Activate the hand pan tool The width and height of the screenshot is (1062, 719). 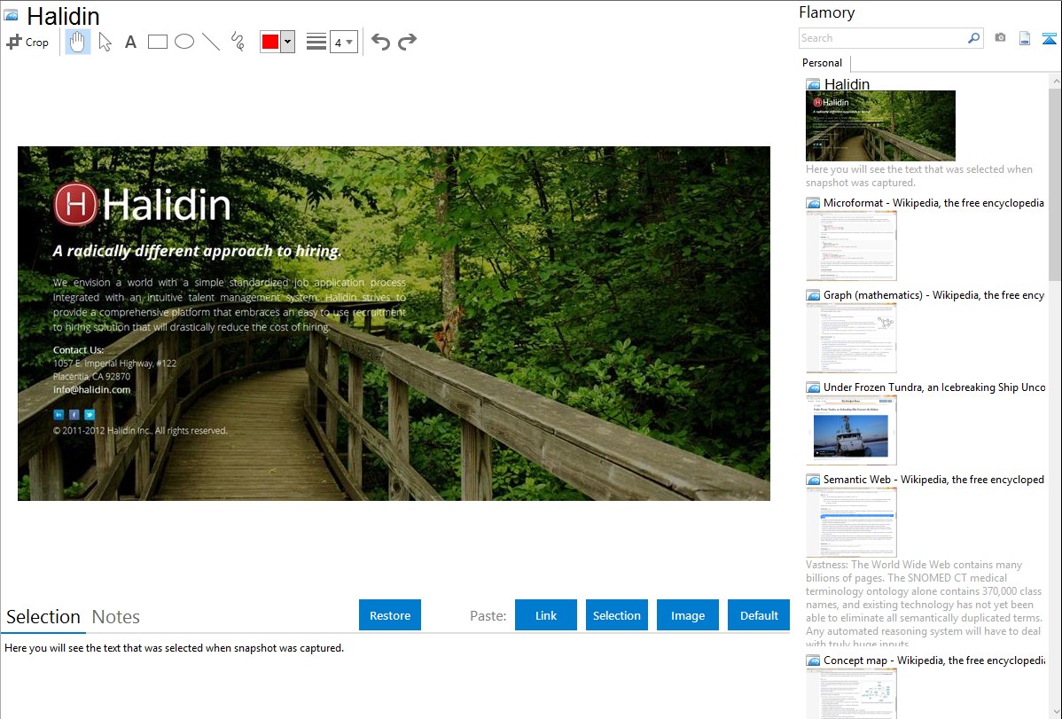coord(78,42)
